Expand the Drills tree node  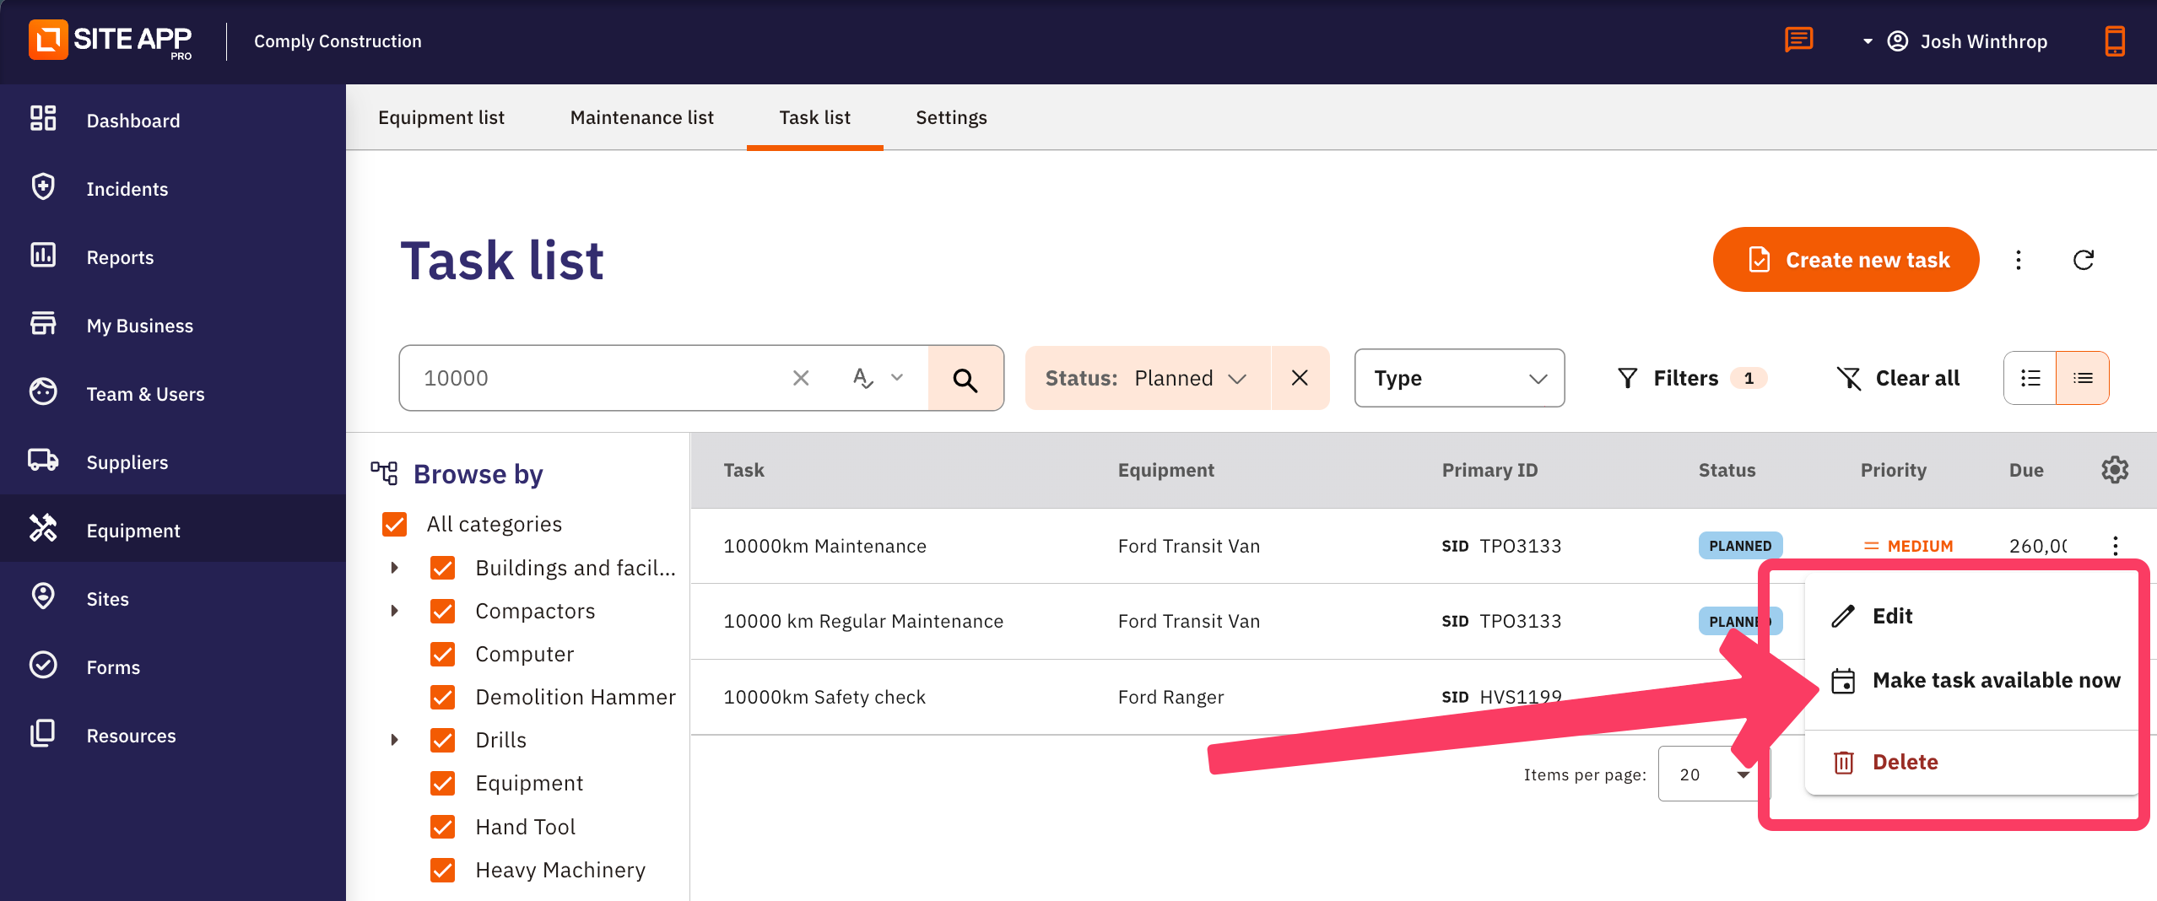point(394,740)
